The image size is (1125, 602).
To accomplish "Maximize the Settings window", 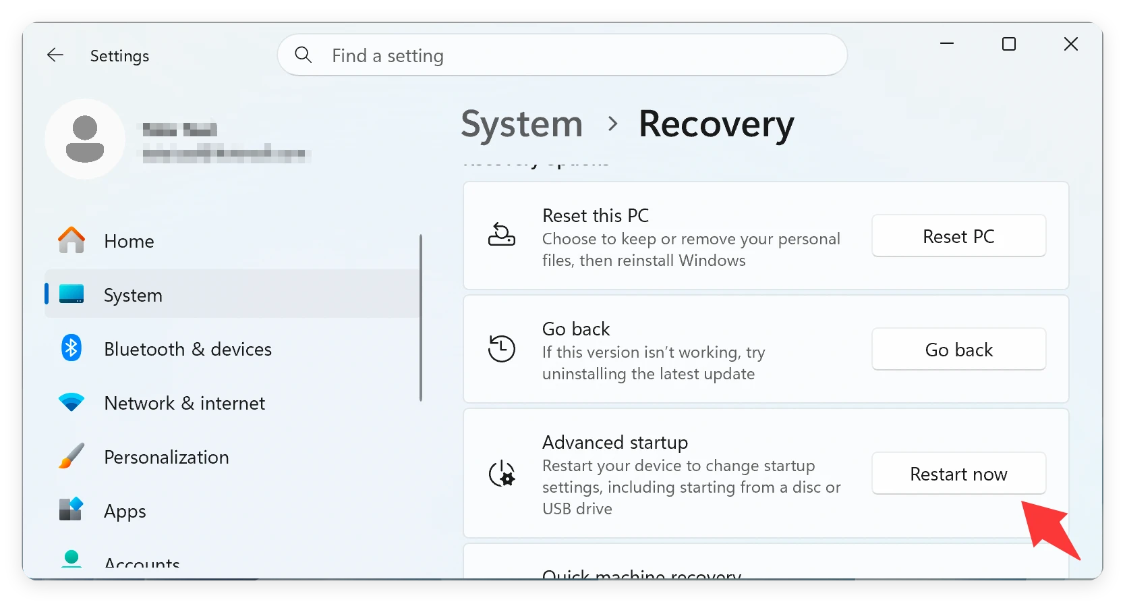I will (1009, 44).
